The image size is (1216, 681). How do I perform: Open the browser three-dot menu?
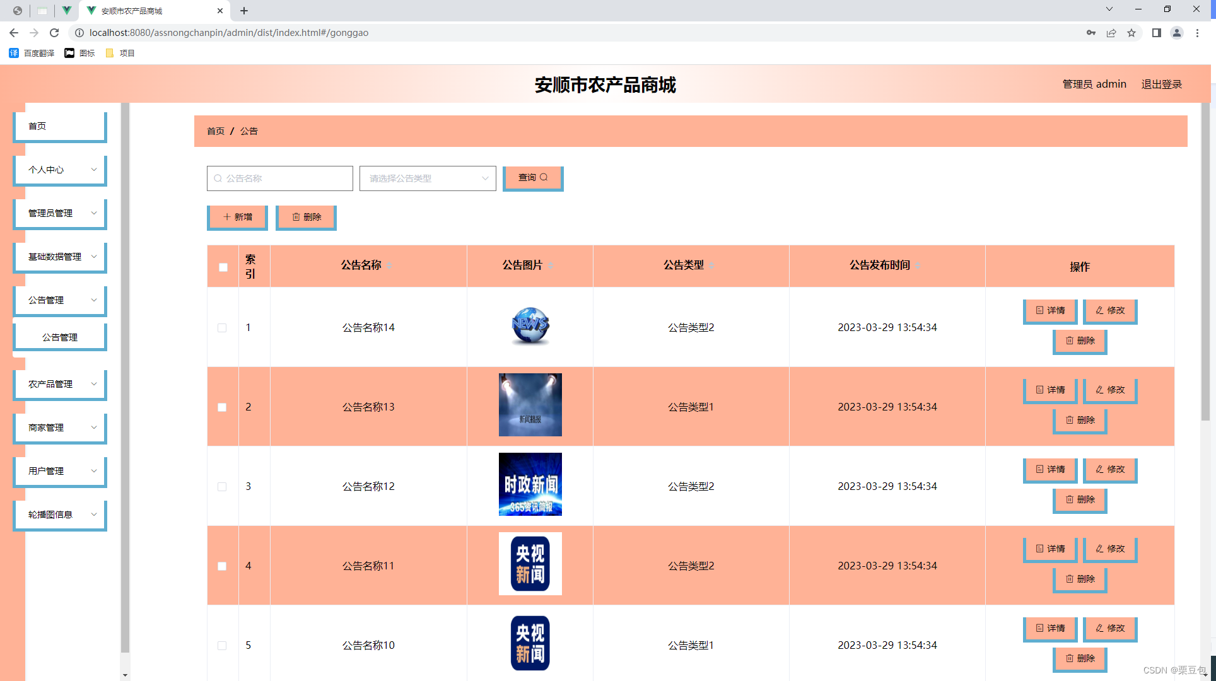[x=1197, y=33]
